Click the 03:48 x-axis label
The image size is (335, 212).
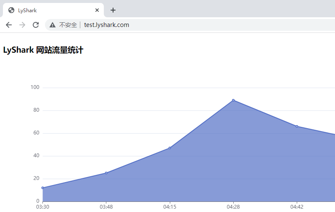pos(106,207)
